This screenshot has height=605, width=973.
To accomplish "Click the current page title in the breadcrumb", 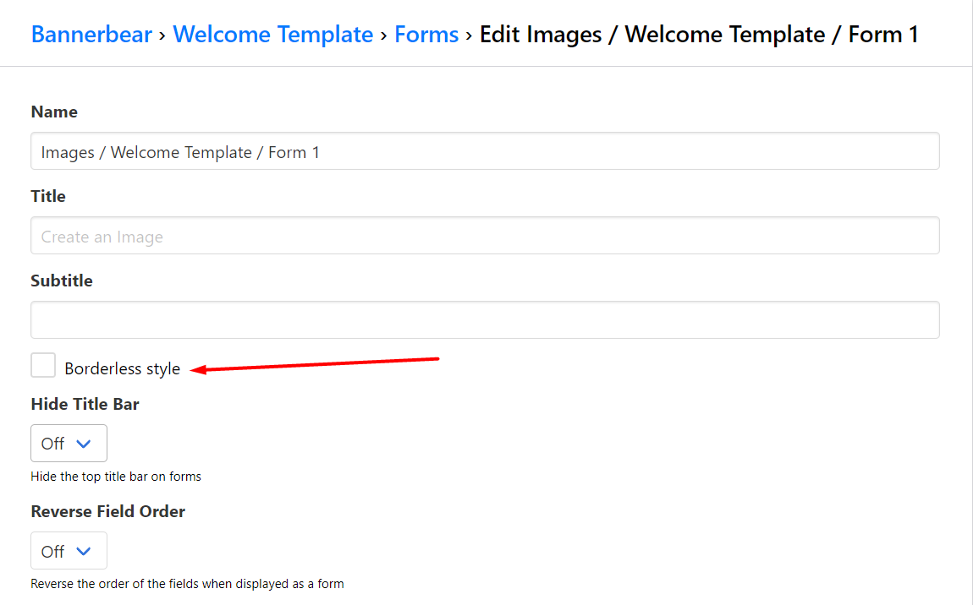I will point(699,35).
